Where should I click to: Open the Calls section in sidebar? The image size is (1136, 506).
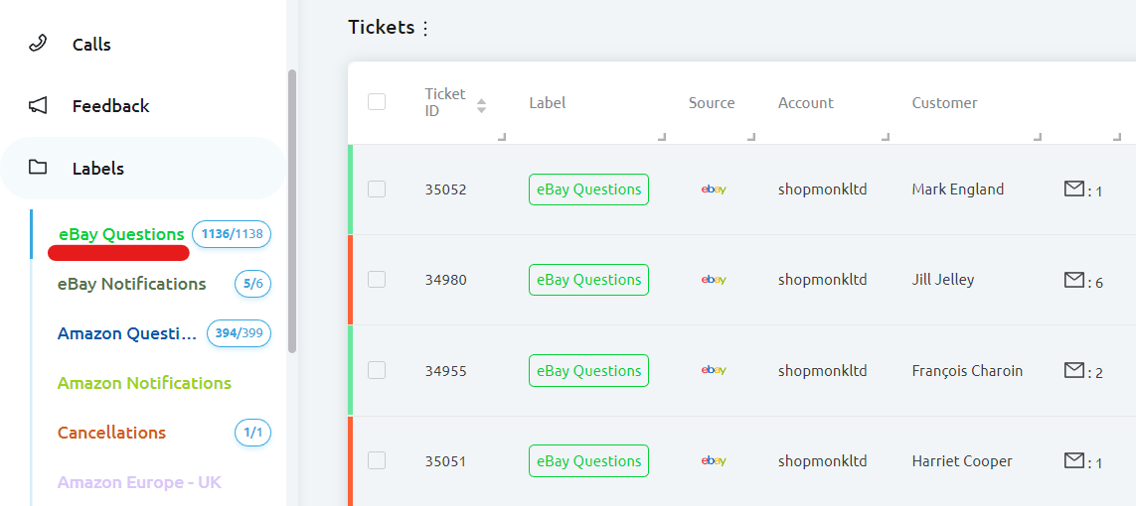pyautogui.click(x=91, y=45)
